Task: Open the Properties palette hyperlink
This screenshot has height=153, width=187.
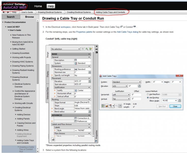Action: point(84,32)
